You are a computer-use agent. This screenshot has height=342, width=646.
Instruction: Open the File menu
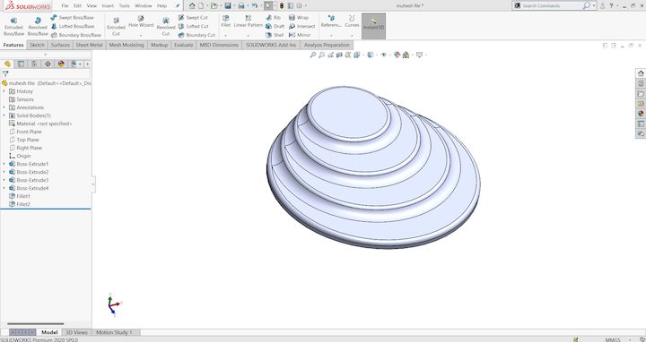(65, 5)
